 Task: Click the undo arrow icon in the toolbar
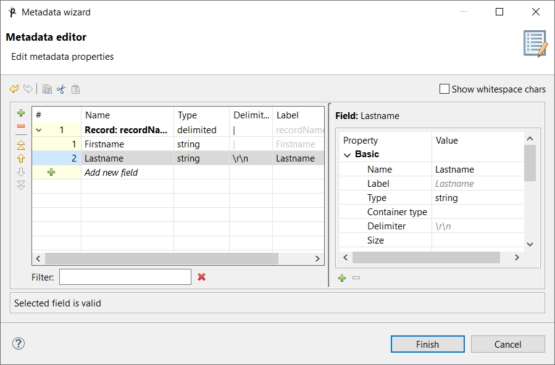click(x=14, y=89)
